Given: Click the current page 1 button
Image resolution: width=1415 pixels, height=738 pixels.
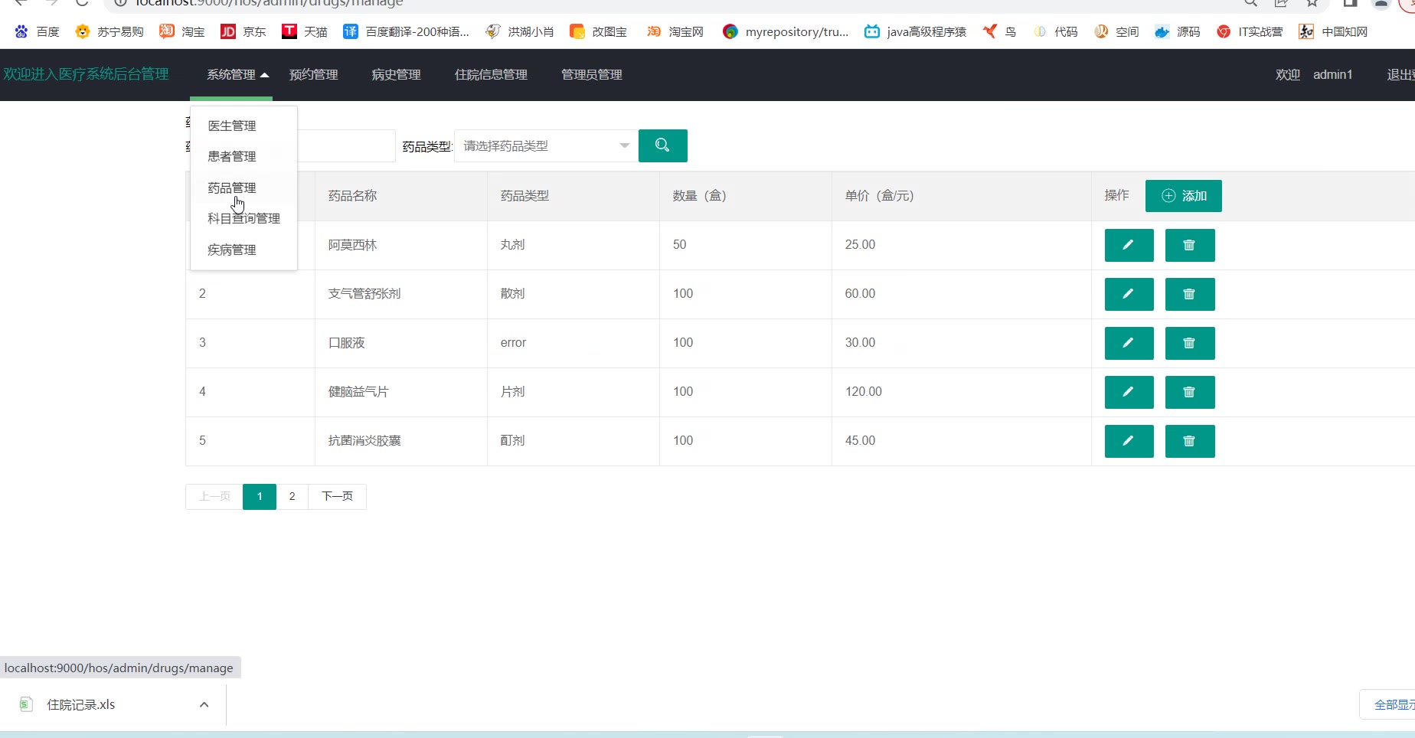Looking at the screenshot, I should click(x=260, y=496).
